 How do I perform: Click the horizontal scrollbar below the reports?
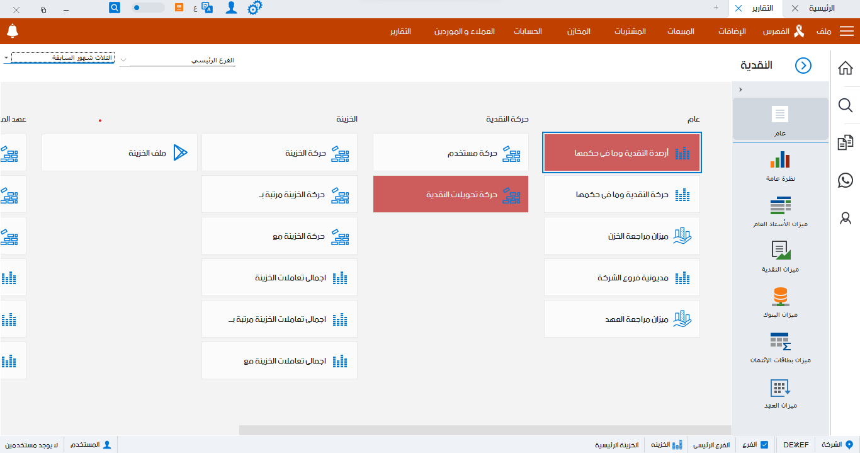pos(485,429)
